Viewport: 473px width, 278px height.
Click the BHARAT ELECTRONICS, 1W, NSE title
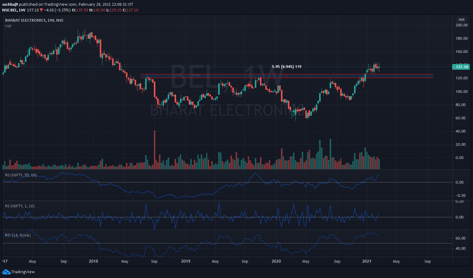coord(34,20)
